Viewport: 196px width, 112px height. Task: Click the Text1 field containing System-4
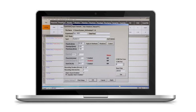click(x=90, y=39)
